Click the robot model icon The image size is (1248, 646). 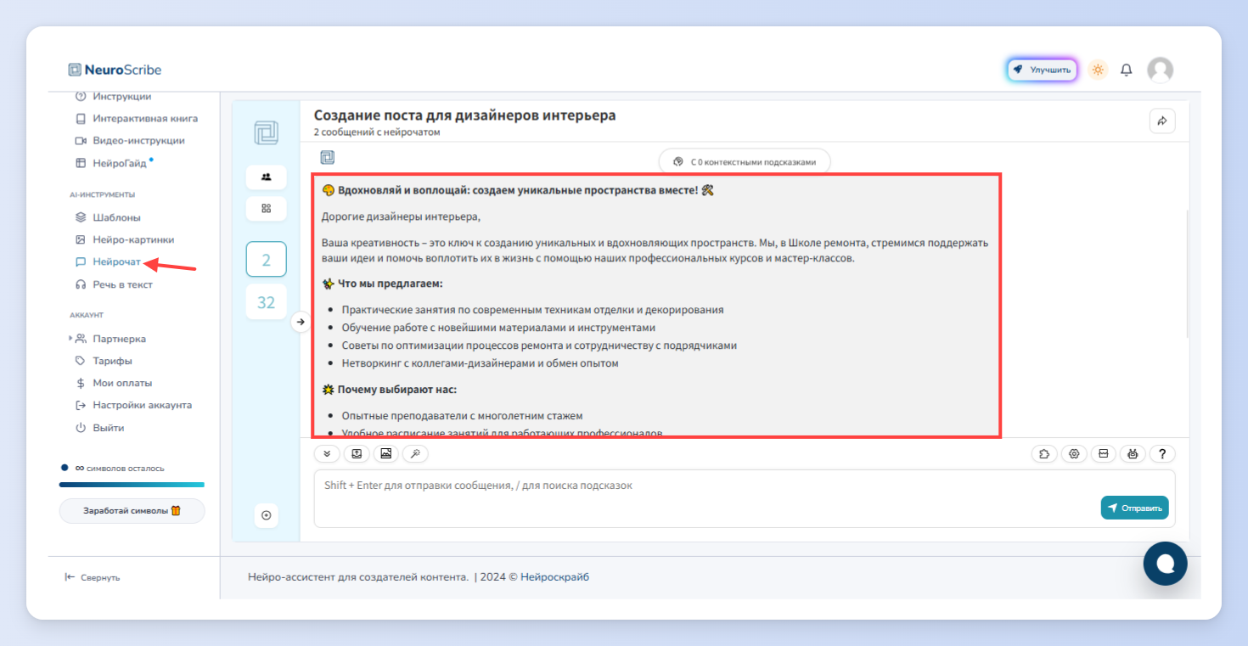1133,454
